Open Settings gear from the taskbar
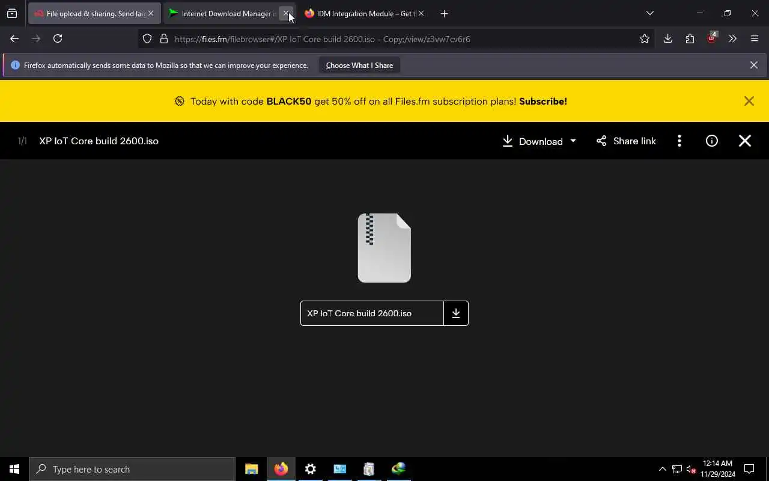769x481 pixels. pyautogui.click(x=310, y=469)
